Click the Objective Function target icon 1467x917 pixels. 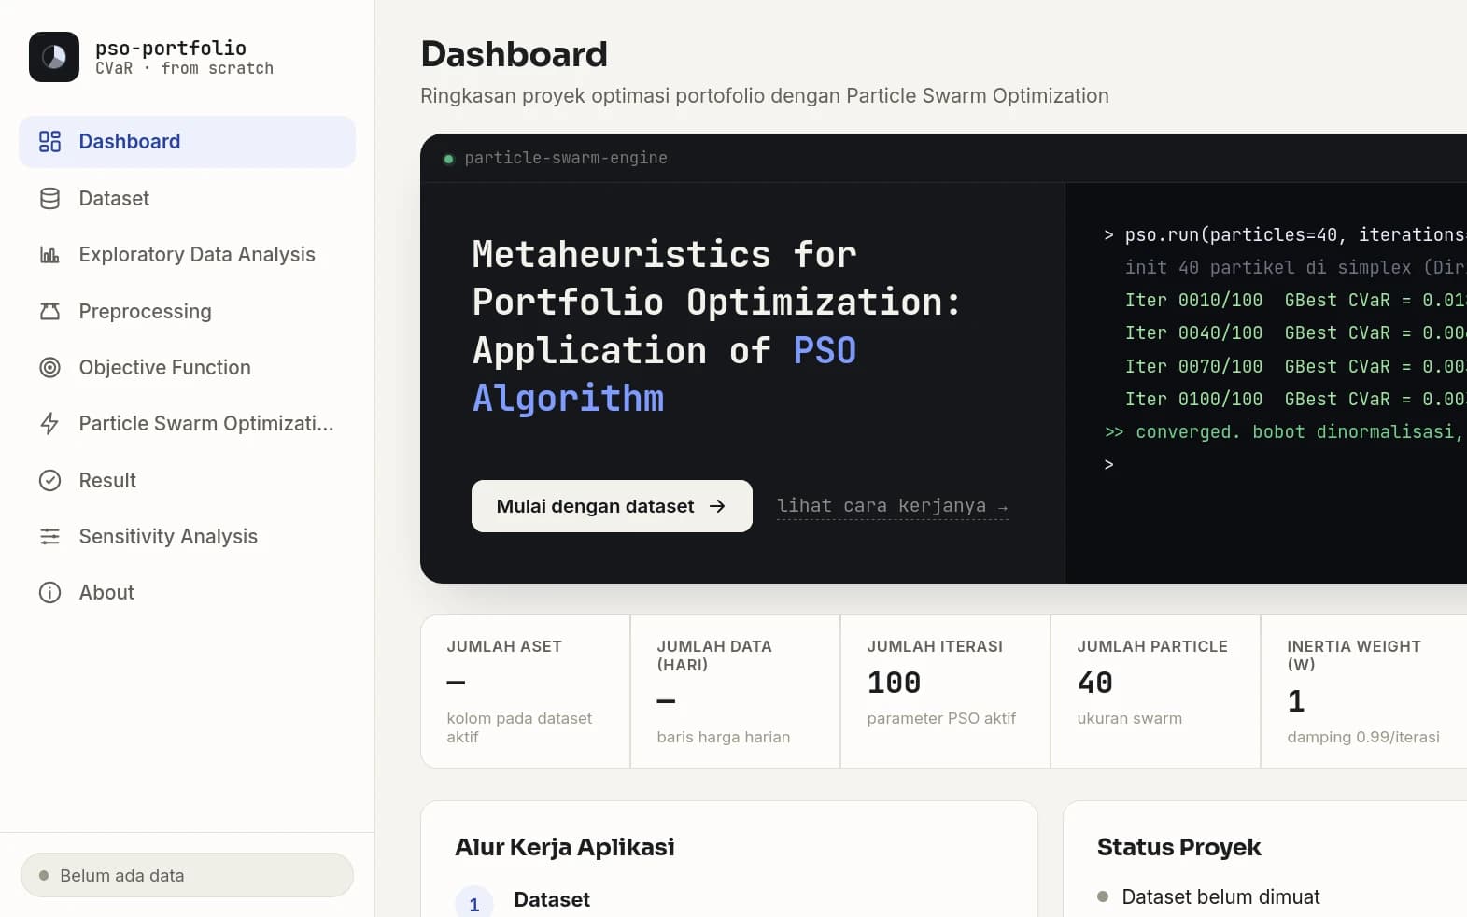point(49,368)
